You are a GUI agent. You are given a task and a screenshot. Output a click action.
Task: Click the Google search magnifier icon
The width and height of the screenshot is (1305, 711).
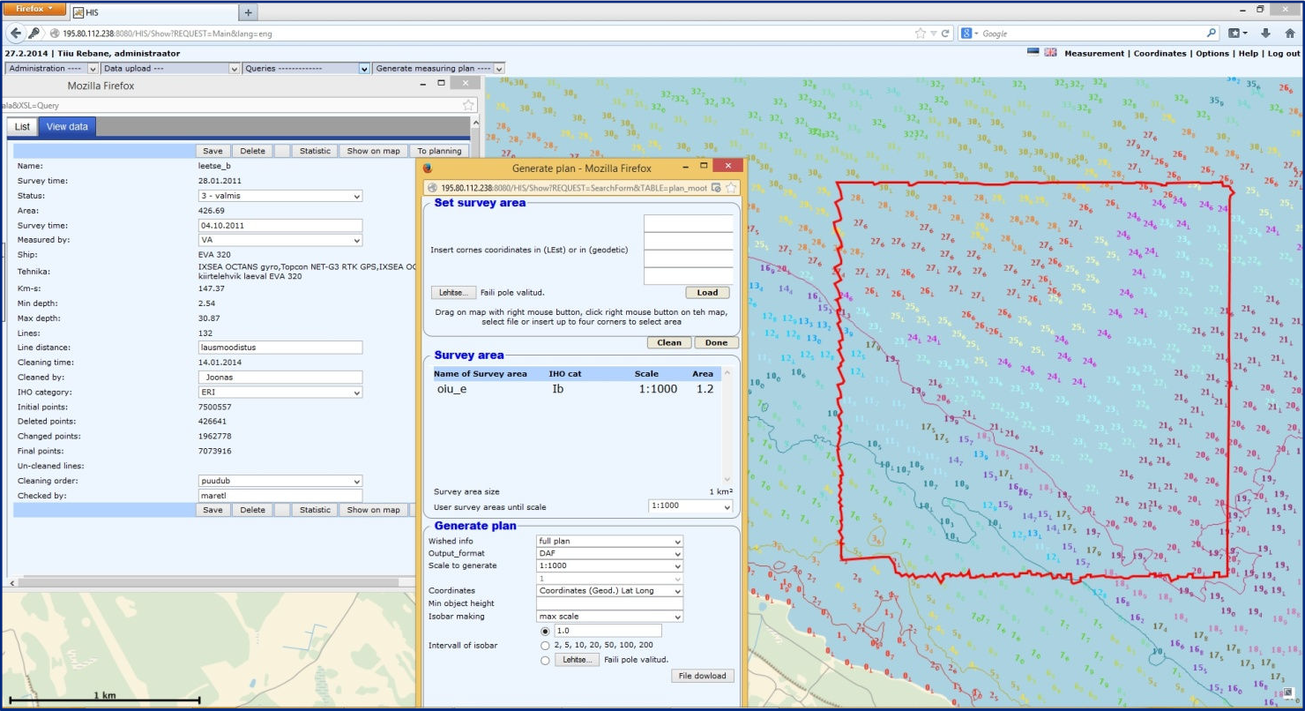[1212, 34]
